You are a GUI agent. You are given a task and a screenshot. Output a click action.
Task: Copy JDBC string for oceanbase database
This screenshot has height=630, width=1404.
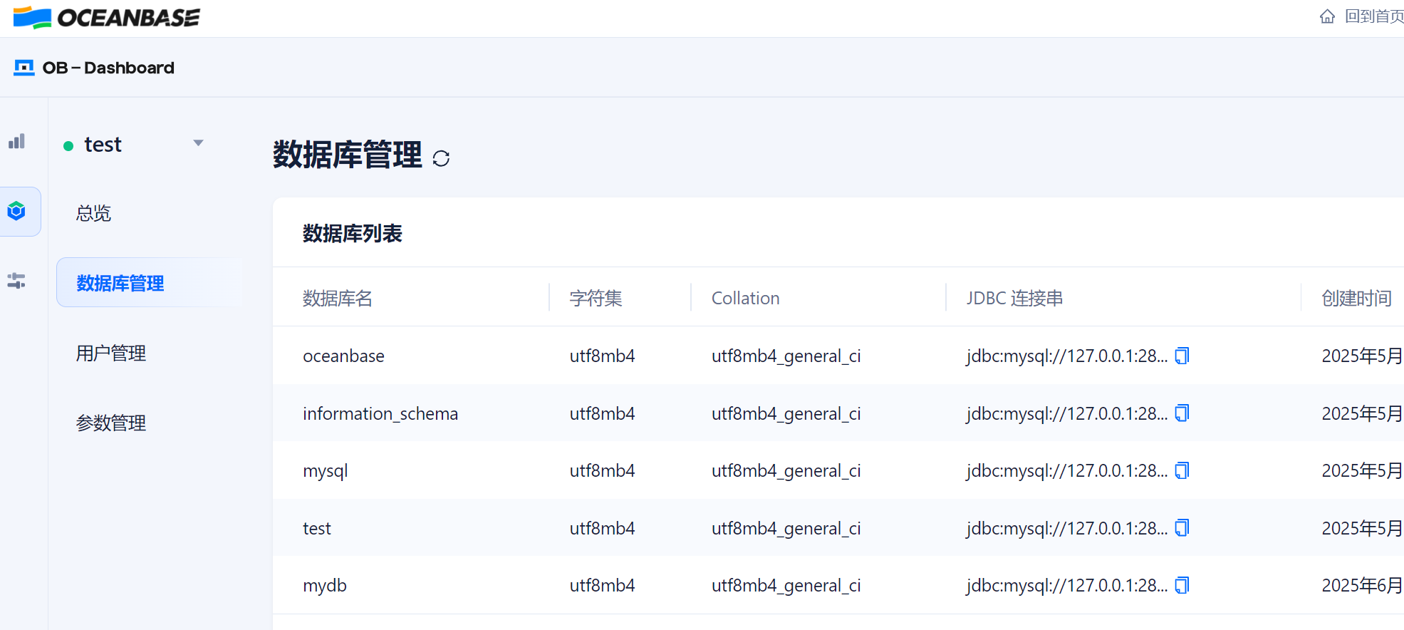point(1182,356)
